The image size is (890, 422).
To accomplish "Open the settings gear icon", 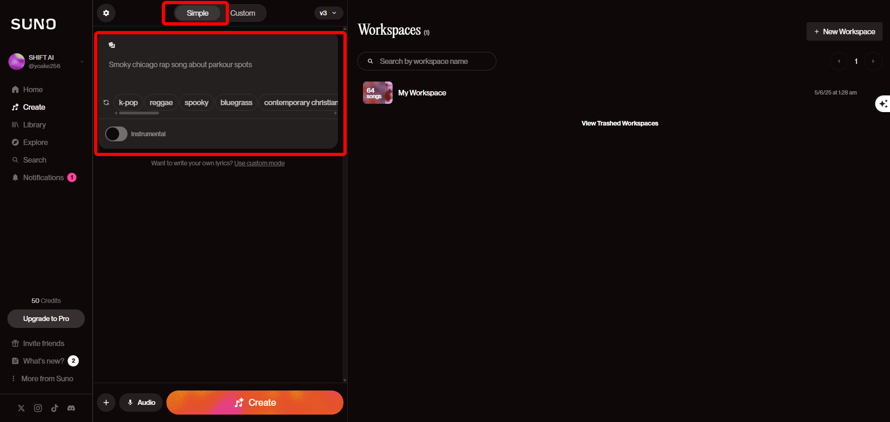I will point(106,13).
